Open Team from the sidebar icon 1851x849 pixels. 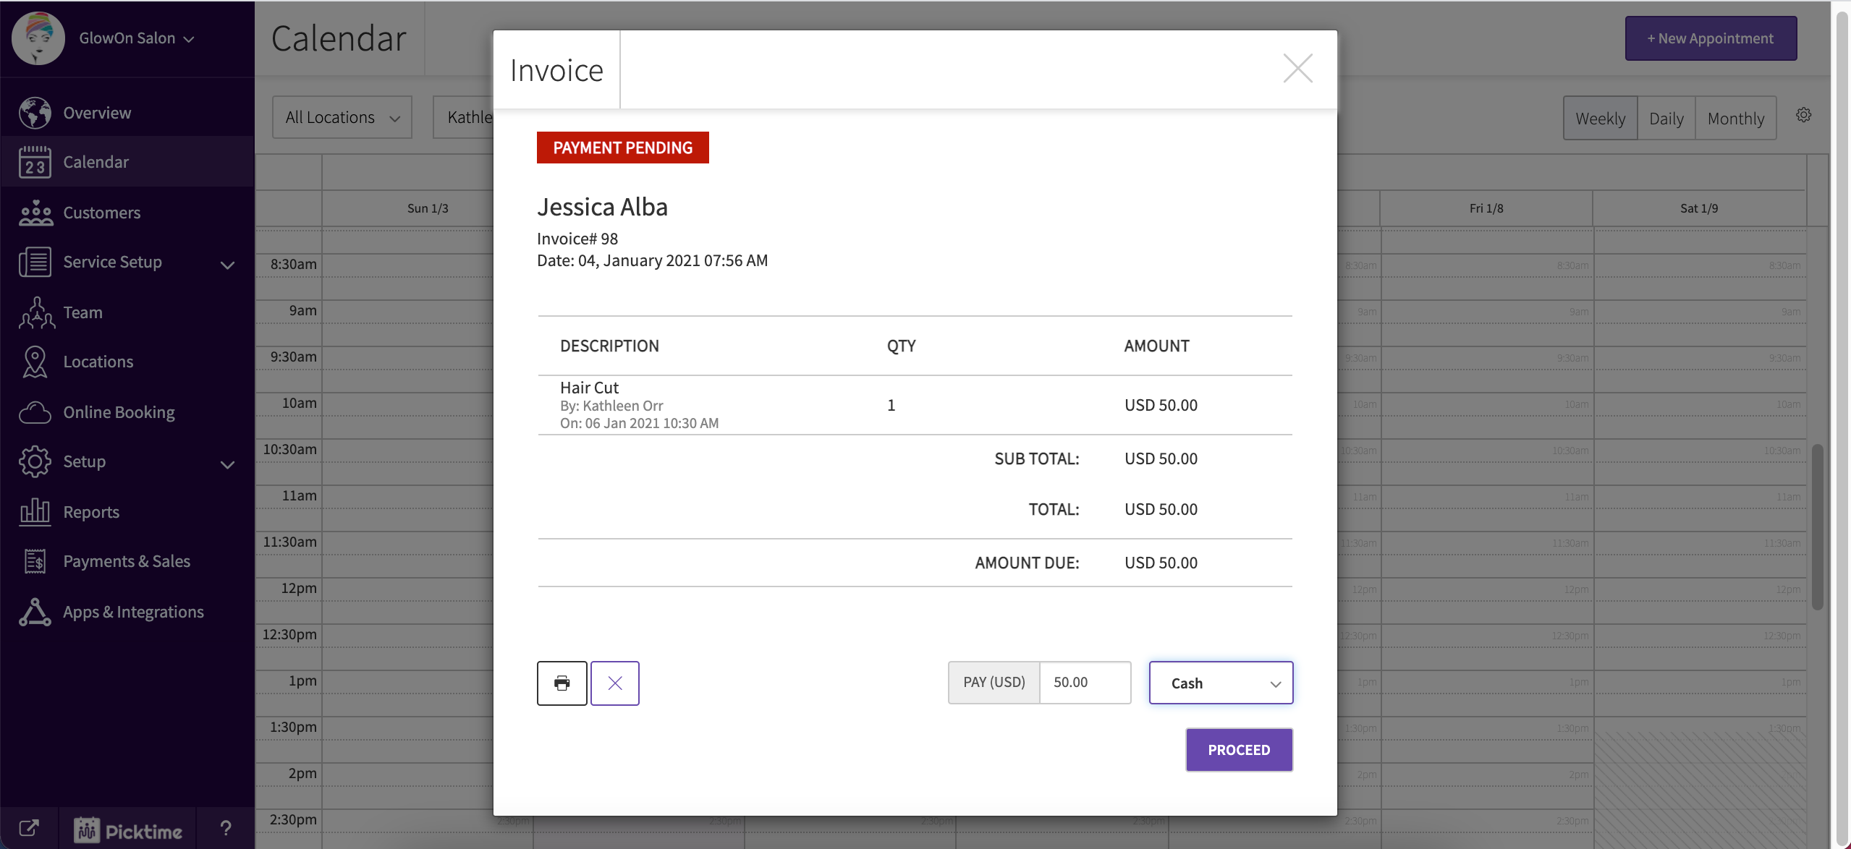click(x=33, y=312)
